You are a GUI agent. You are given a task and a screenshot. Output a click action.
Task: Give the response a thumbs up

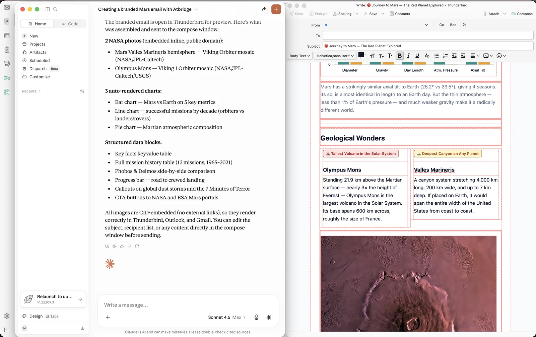coord(122,246)
